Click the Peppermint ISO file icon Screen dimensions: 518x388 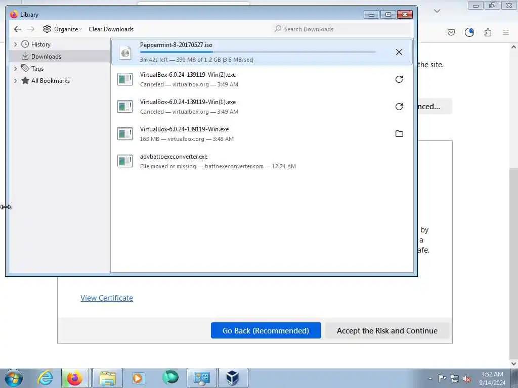click(125, 52)
